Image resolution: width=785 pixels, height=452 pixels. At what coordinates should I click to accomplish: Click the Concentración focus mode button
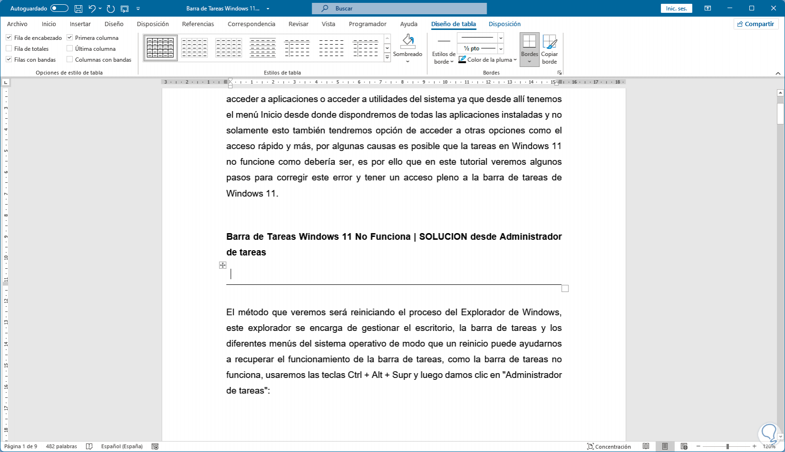[609, 446]
